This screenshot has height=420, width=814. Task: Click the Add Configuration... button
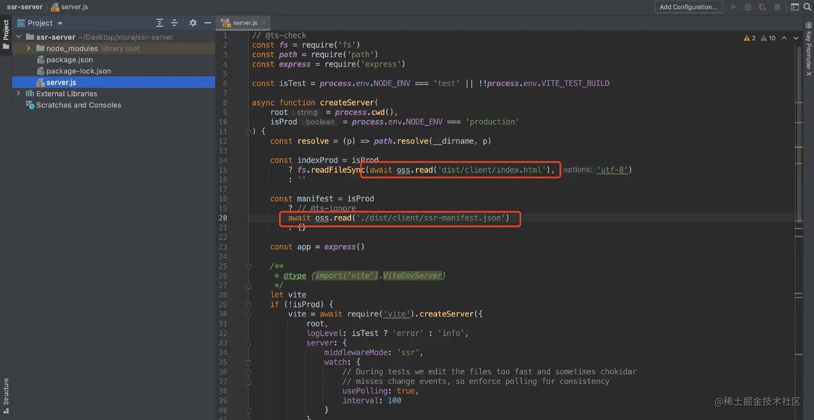pos(688,7)
